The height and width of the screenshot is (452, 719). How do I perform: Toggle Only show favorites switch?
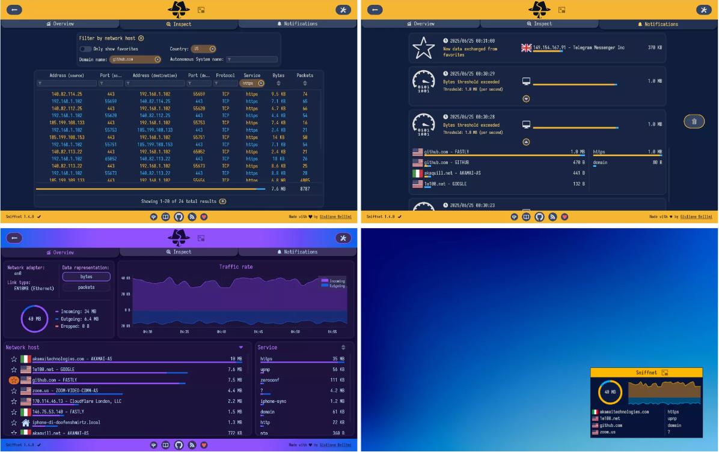pyautogui.click(x=86, y=49)
